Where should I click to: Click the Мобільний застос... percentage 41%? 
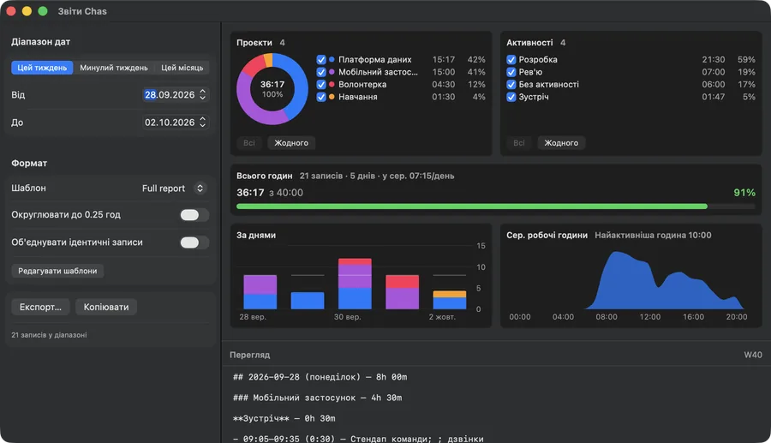[476, 72]
